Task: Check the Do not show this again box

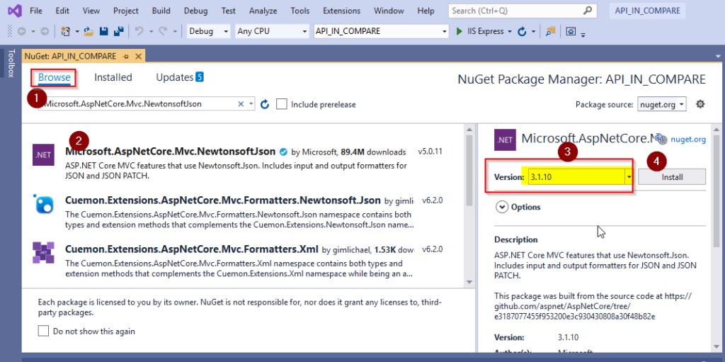Action: click(x=43, y=331)
